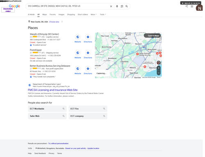Select the ECT Worldwide related search
The image size is (205, 157).
(47, 109)
